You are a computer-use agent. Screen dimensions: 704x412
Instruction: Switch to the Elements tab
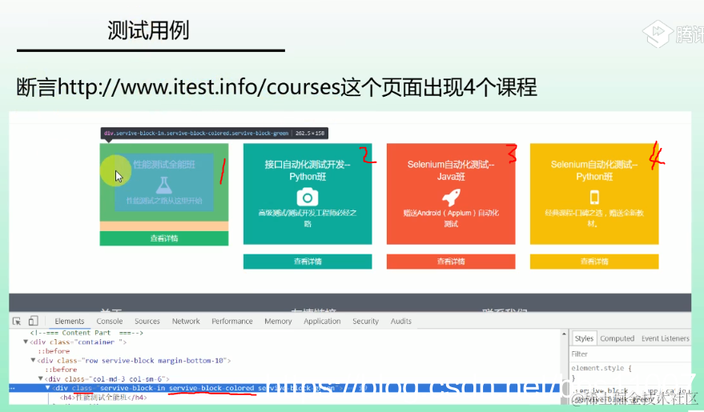69,321
